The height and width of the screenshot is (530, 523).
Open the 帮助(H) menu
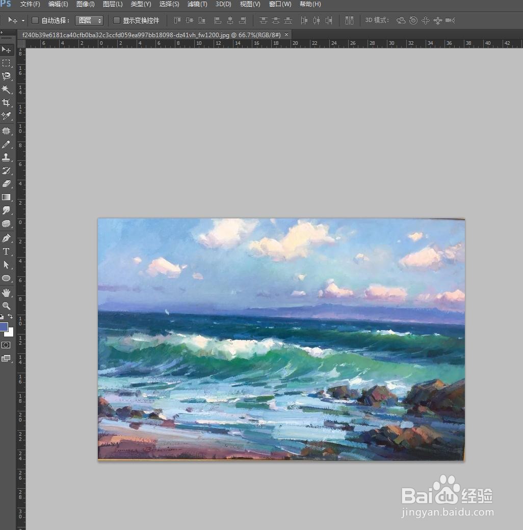click(x=310, y=4)
